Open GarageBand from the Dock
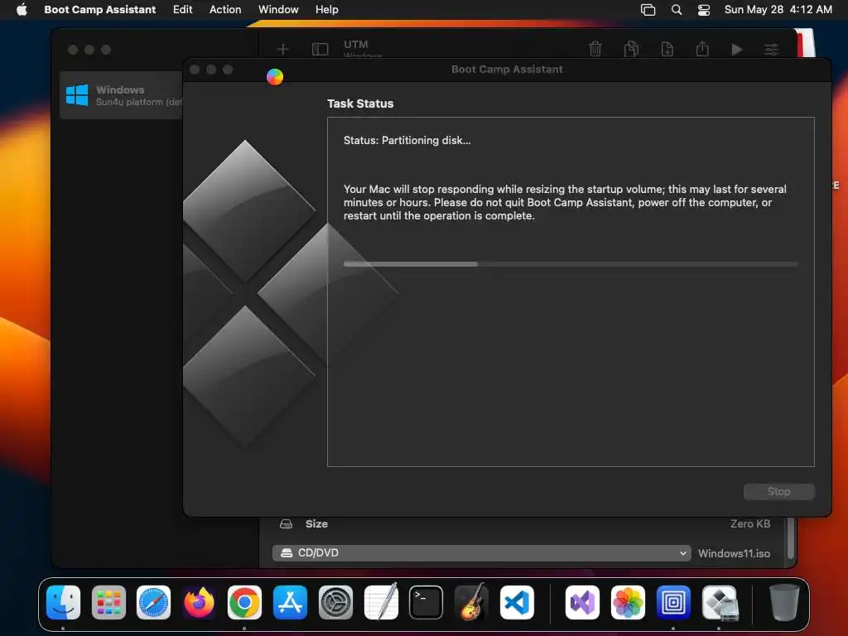Image resolution: width=848 pixels, height=636 pixels. coord(471,602)
